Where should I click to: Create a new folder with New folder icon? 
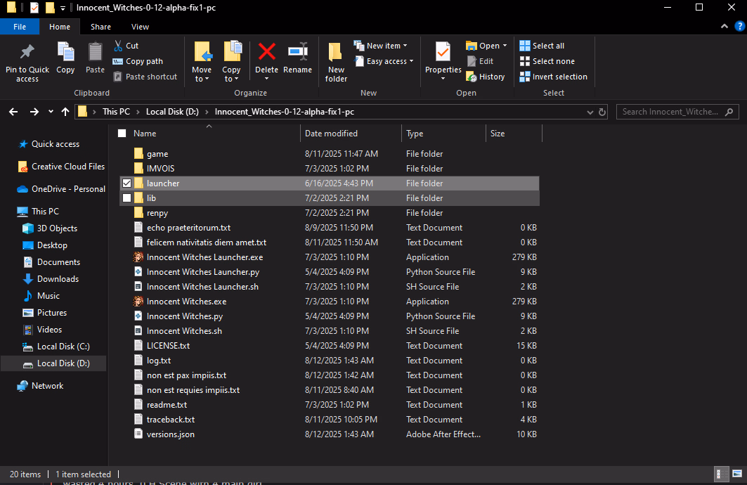click(336, 53)
